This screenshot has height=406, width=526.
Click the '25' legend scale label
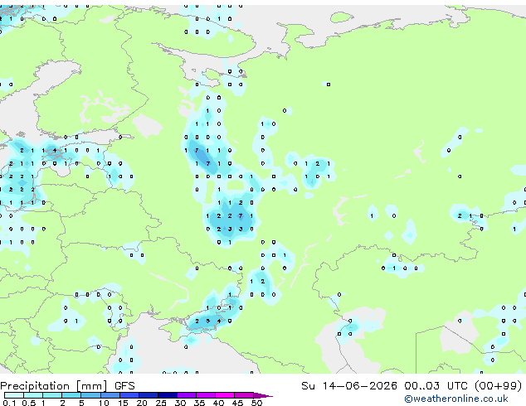click(161, 403)
